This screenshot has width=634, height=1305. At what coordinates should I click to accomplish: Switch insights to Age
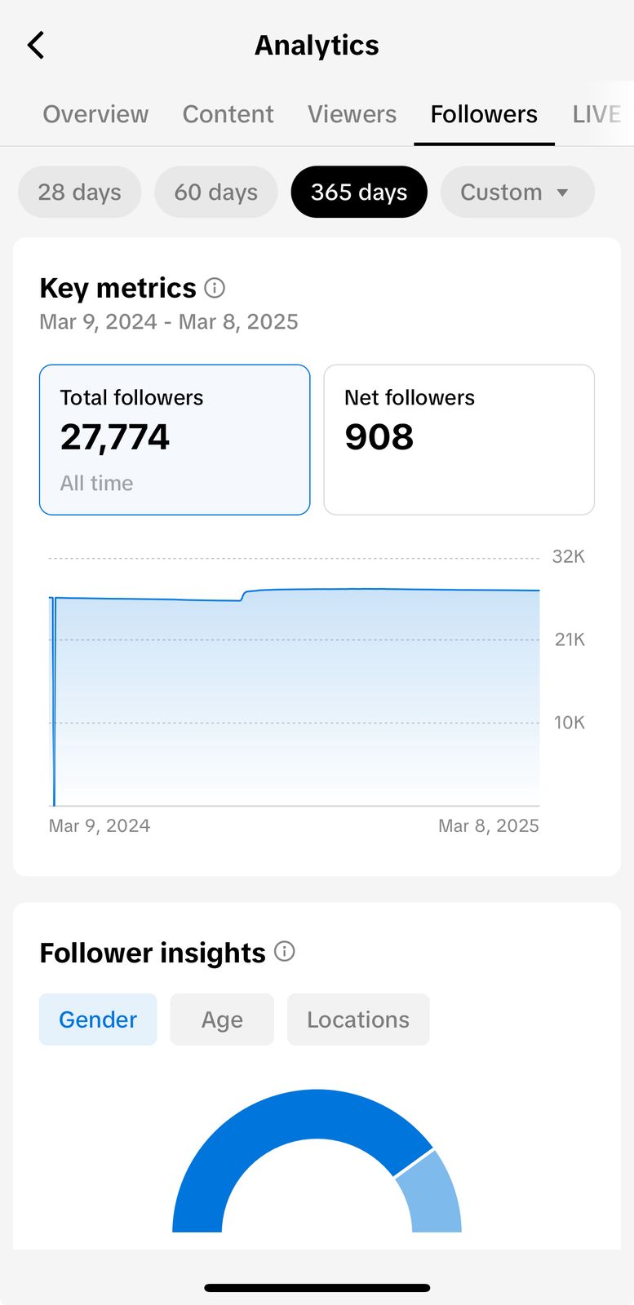coord(222,1020)
